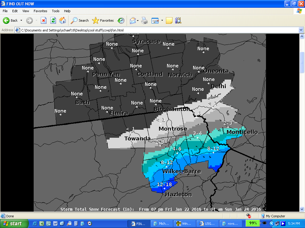Click the vertical scrollbar down arrow
305x228 pixels.
click(x=302, y=209)
